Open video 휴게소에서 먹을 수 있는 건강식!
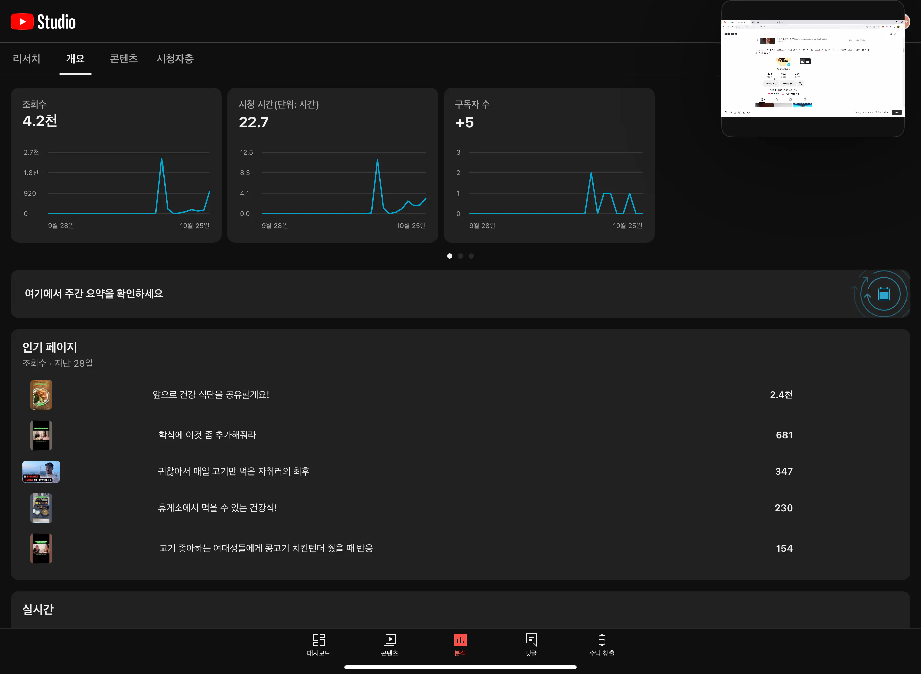This screenshot has width=921, height=674. pyautogui.click(x=217, y=508)
